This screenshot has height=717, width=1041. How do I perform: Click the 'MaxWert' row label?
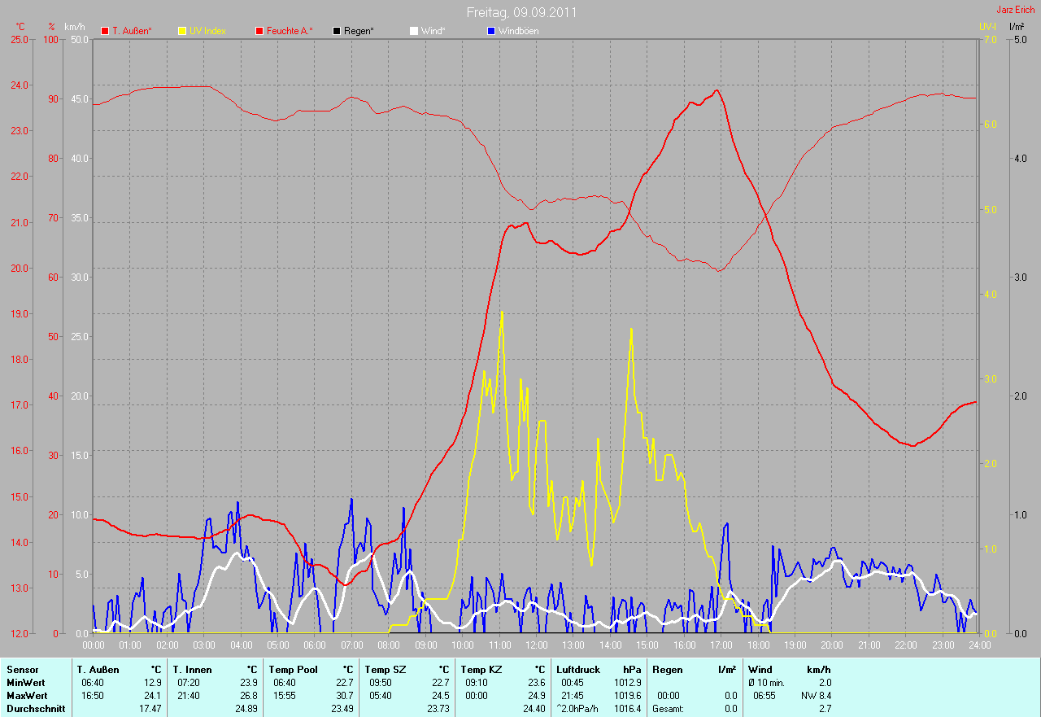tap(26, 696)
